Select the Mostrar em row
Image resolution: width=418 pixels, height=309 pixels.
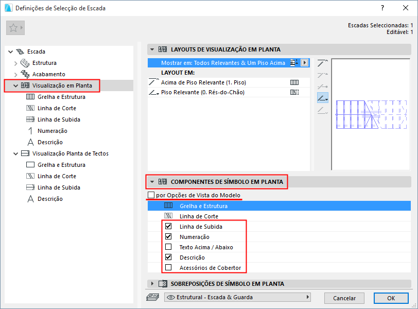[229, 63]
